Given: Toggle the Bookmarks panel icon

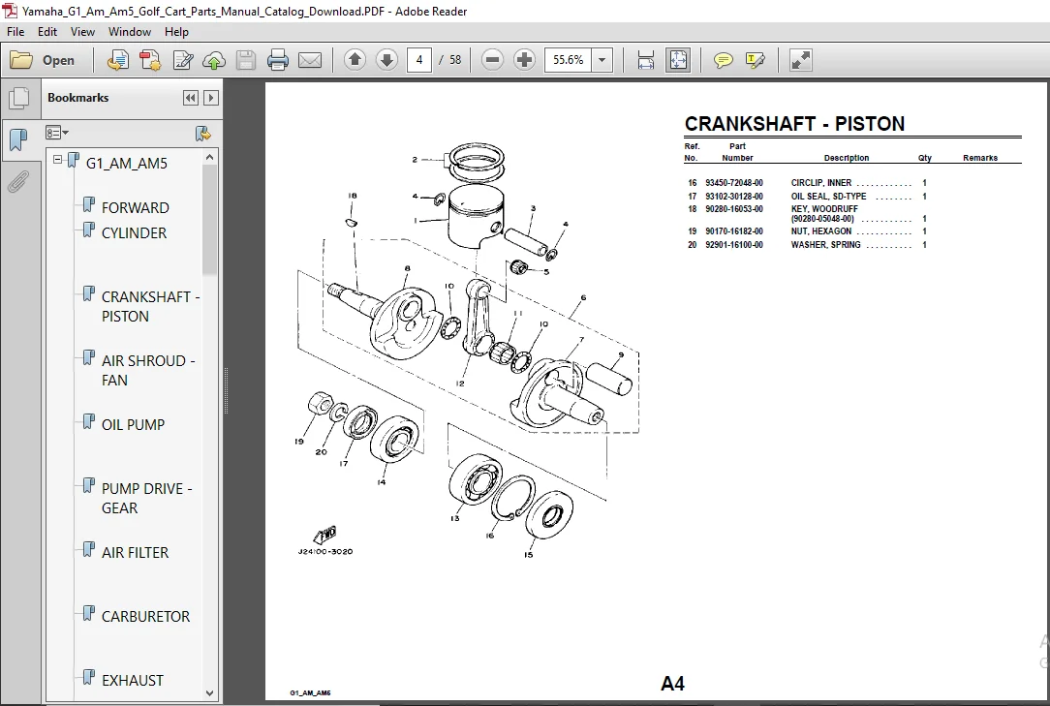Looking at the screenshot, I should pos(18,140).
